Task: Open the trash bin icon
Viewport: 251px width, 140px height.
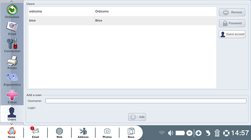Action: 217,133
